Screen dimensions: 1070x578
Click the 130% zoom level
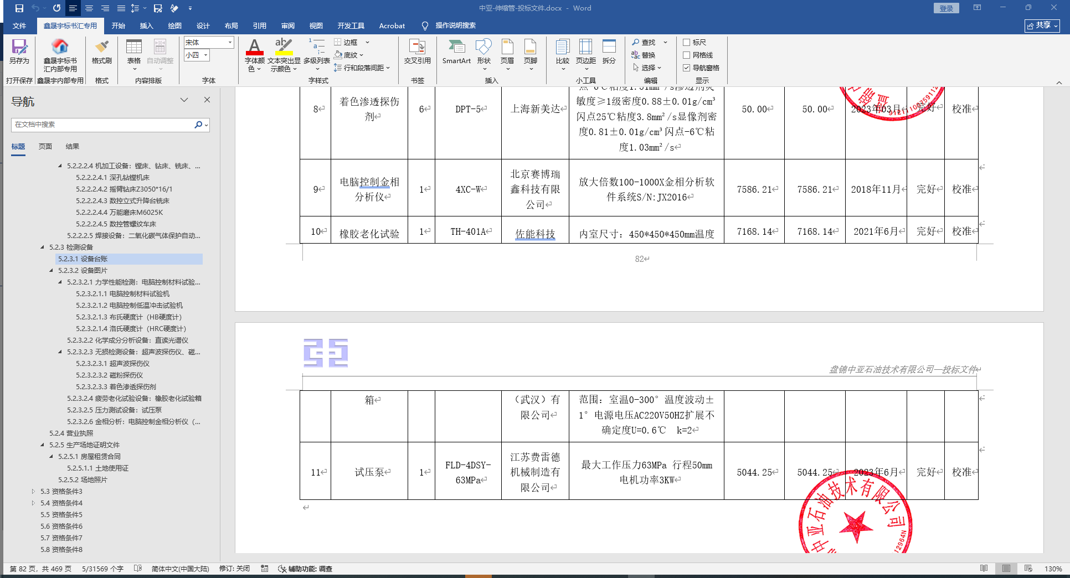1053,569
